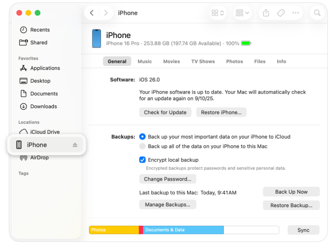Click the green battery indicator icon

coord(246,43)
